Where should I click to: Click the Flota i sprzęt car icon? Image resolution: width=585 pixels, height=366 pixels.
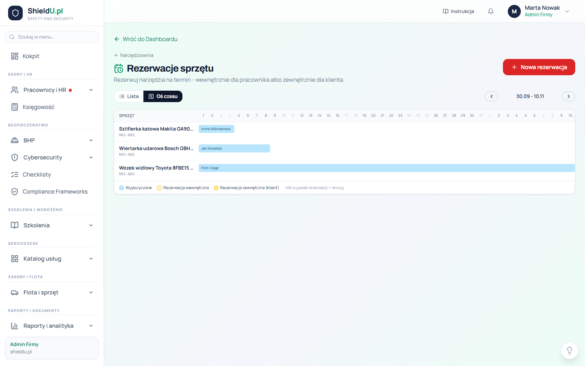[x=15, y=292]
